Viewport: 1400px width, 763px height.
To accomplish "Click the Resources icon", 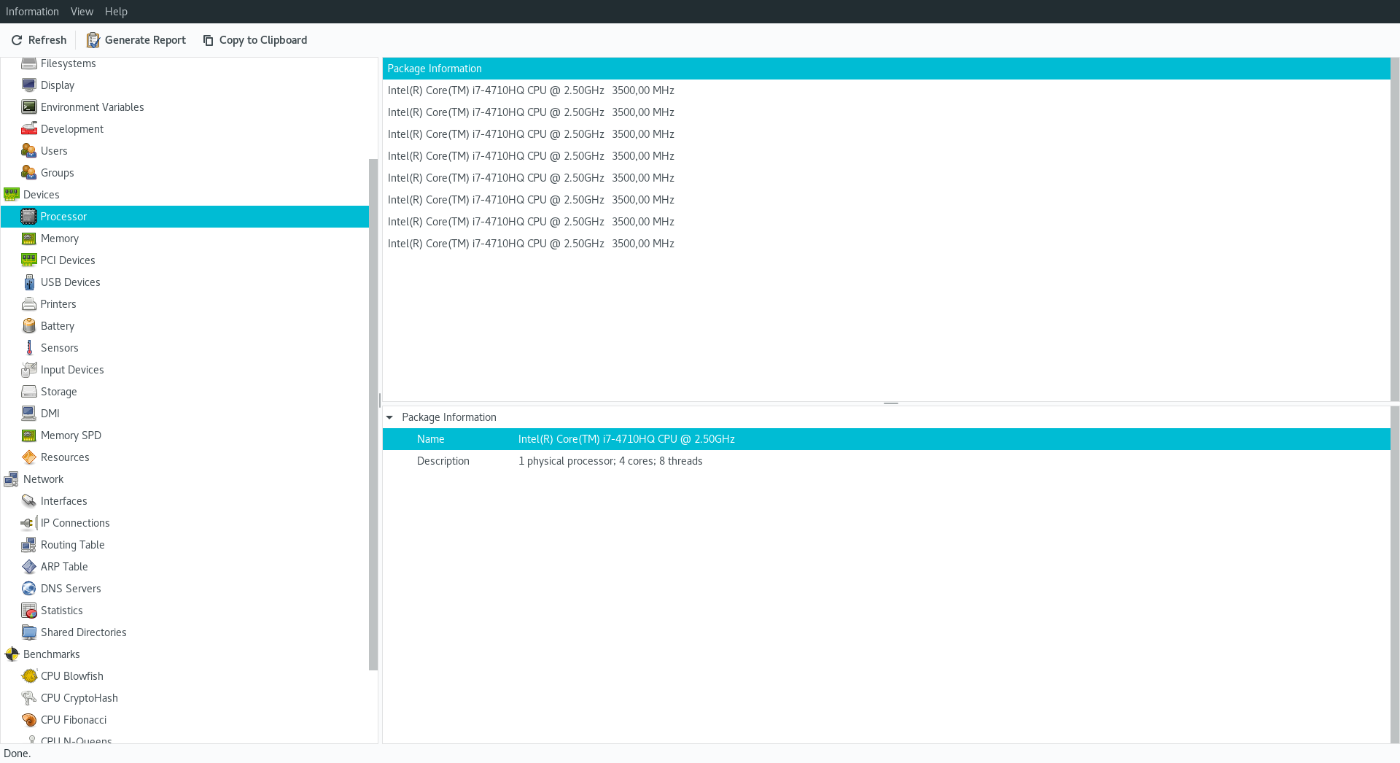I will coord(29,457).
